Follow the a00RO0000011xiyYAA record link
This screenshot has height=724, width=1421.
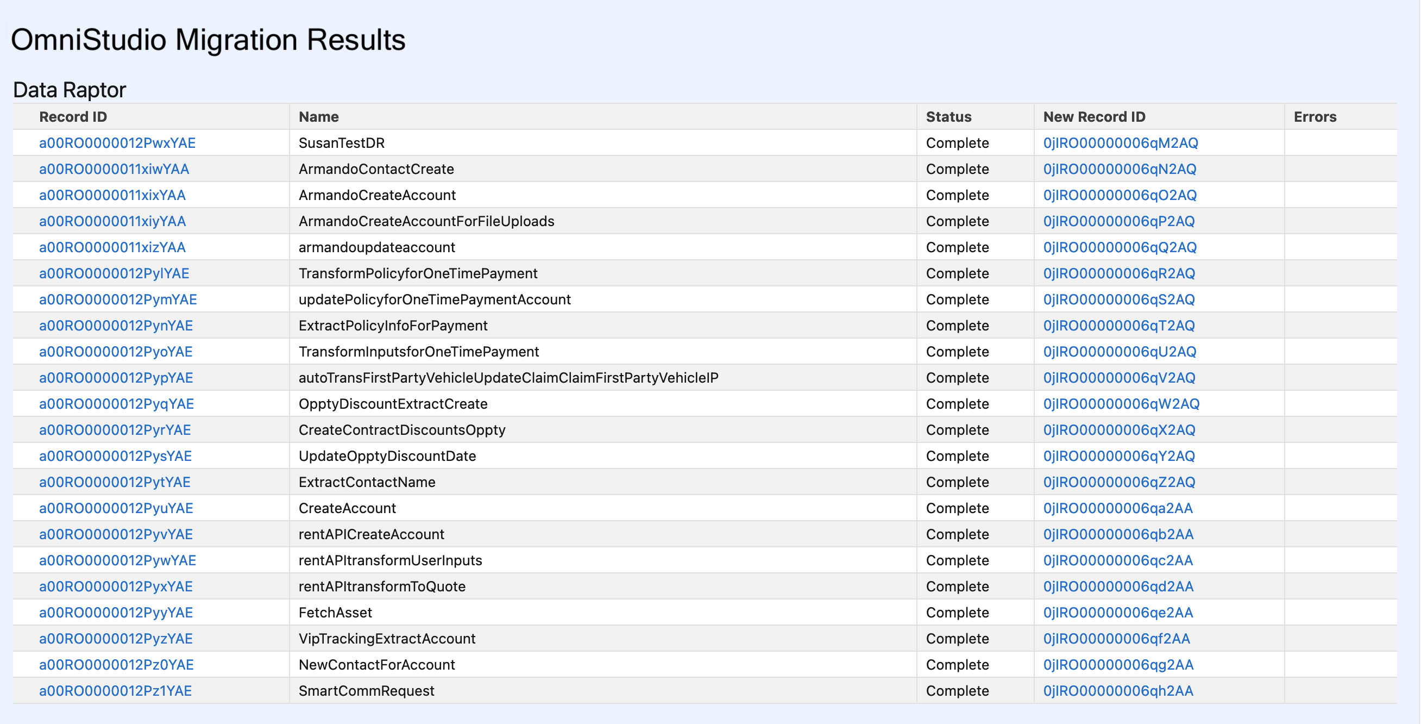point(112,221)
